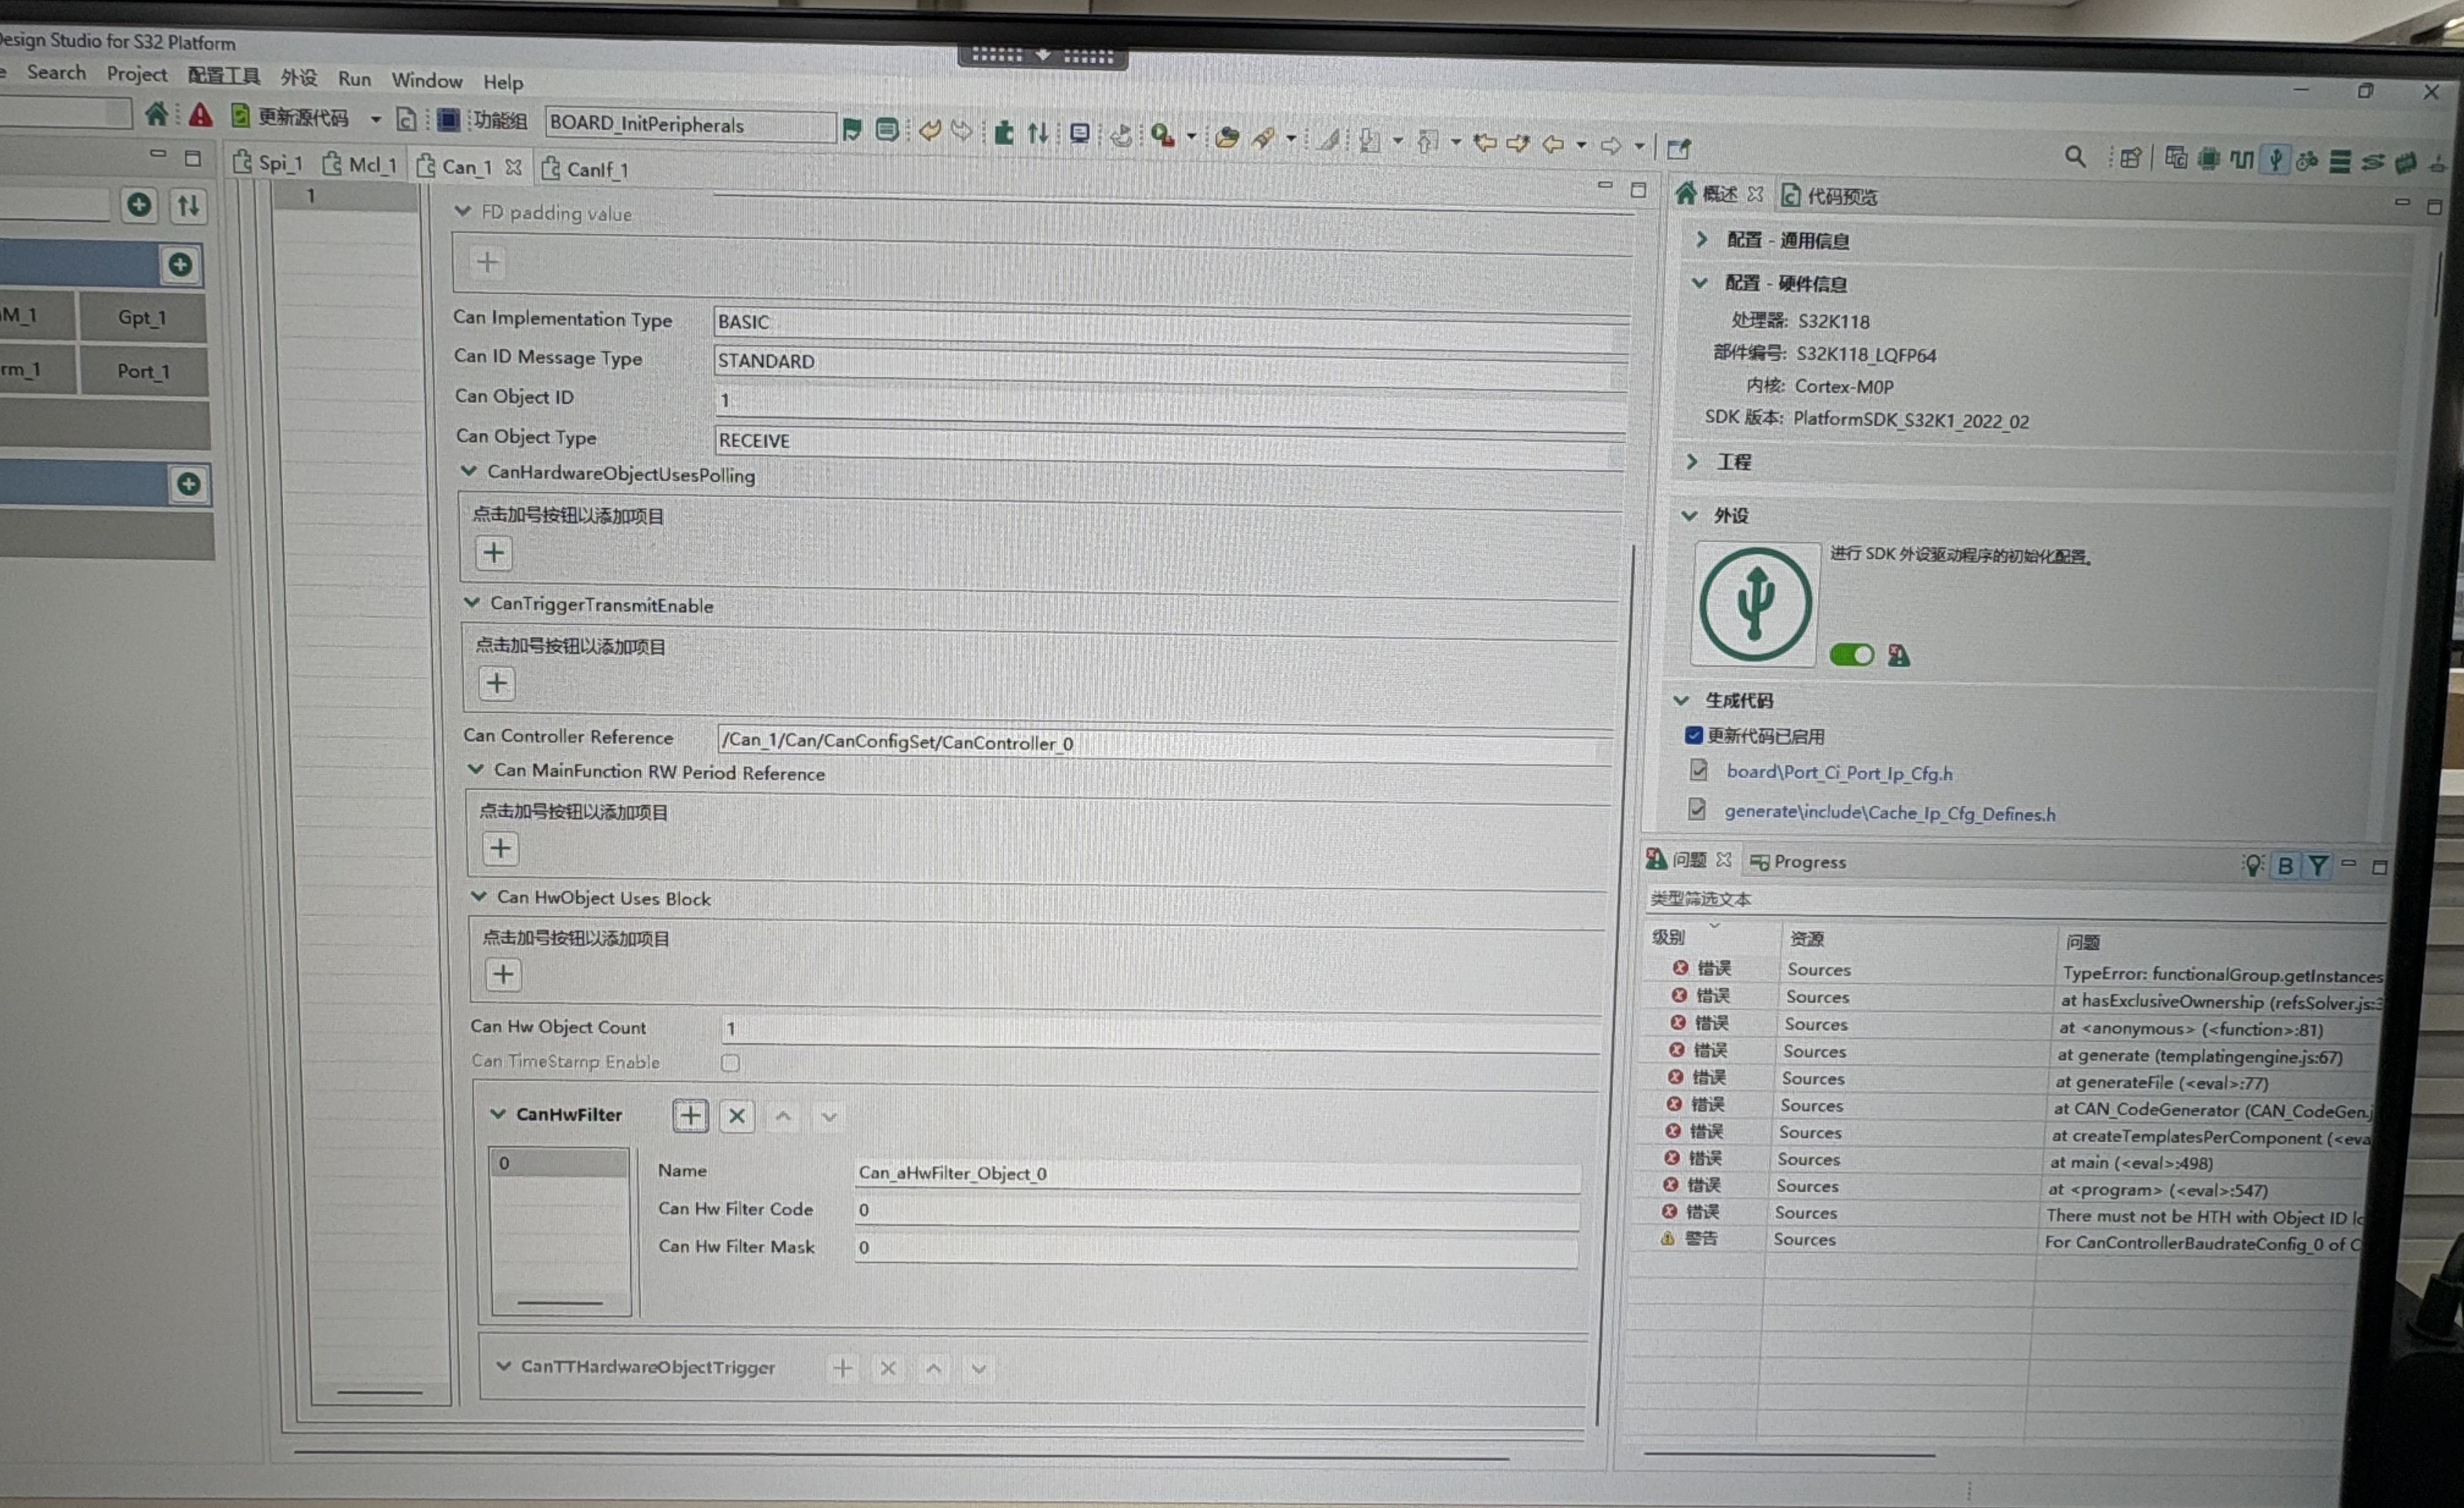Switch to the Mcl_1 tab

point(360,165)
